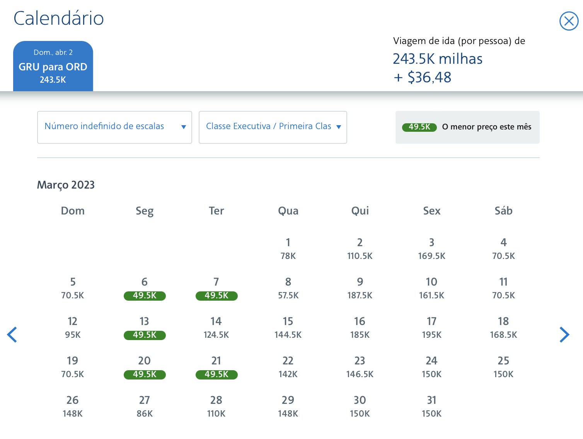Viewport: 583px width, 439px height.
Task: Select March 27 at 86K
Action: [145, 407]
